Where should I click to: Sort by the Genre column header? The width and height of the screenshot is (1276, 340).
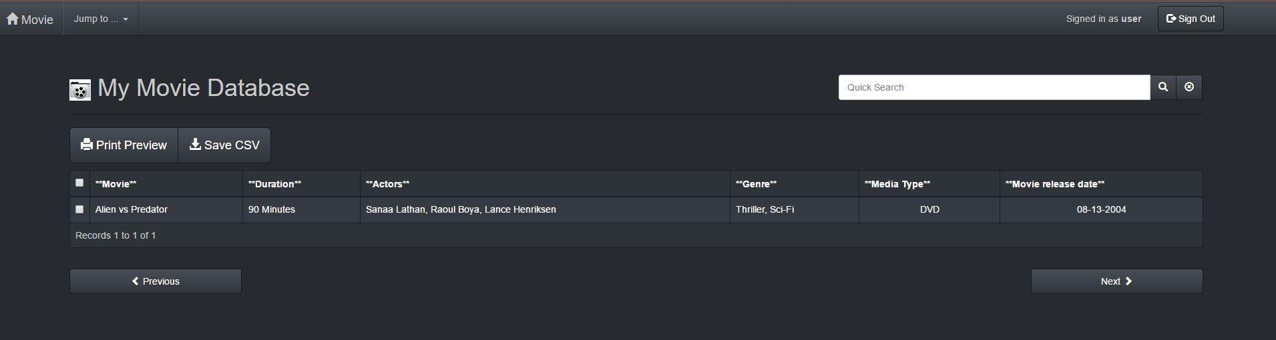[x=756, y=184]
